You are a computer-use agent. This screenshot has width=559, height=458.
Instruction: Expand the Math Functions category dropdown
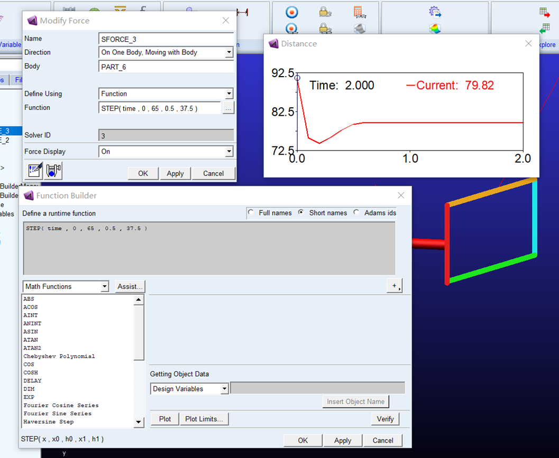pyautogui.click(x=104, y=287)
